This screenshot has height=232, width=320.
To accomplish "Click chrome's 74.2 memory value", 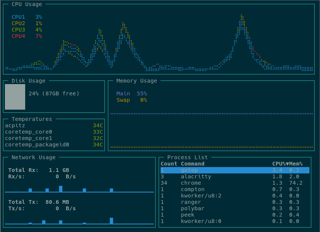I will [296, 183].
